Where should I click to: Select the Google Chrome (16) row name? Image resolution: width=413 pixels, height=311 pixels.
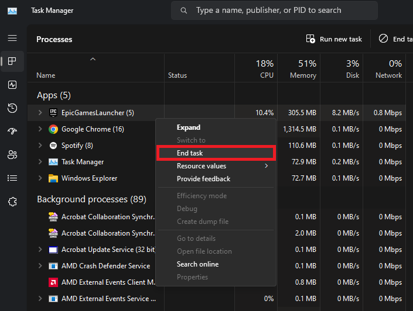click(x=93, y=129)
